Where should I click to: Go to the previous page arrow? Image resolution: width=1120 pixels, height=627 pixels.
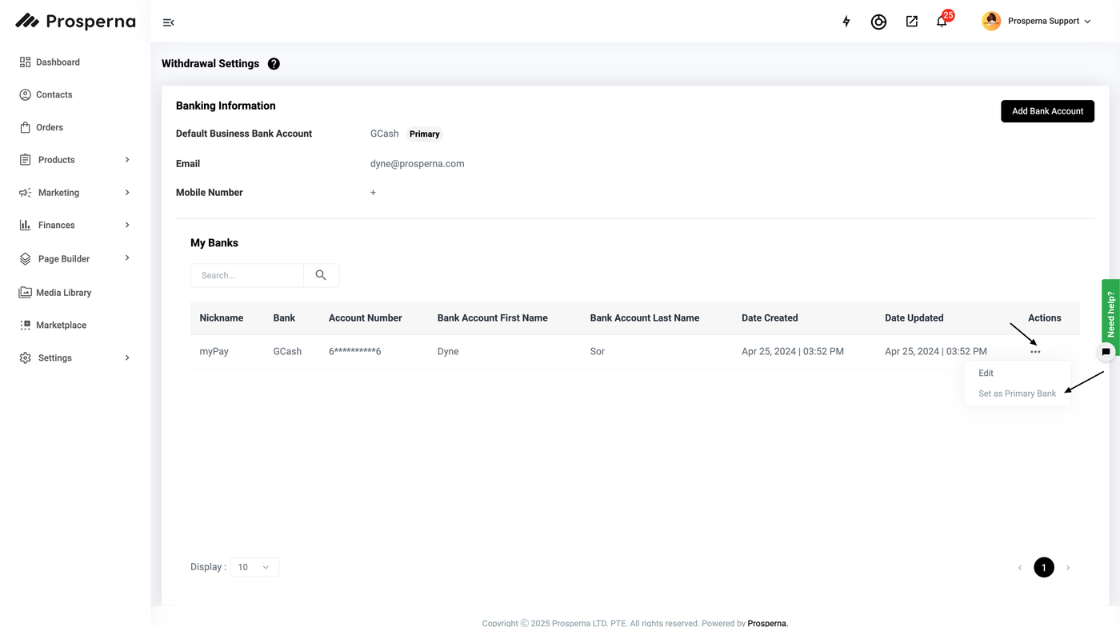point(1020,568)
